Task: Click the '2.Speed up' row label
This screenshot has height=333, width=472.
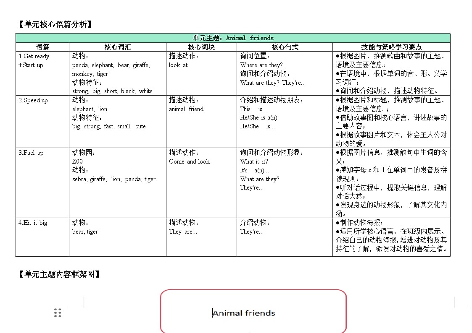Action: click(33, 100)
